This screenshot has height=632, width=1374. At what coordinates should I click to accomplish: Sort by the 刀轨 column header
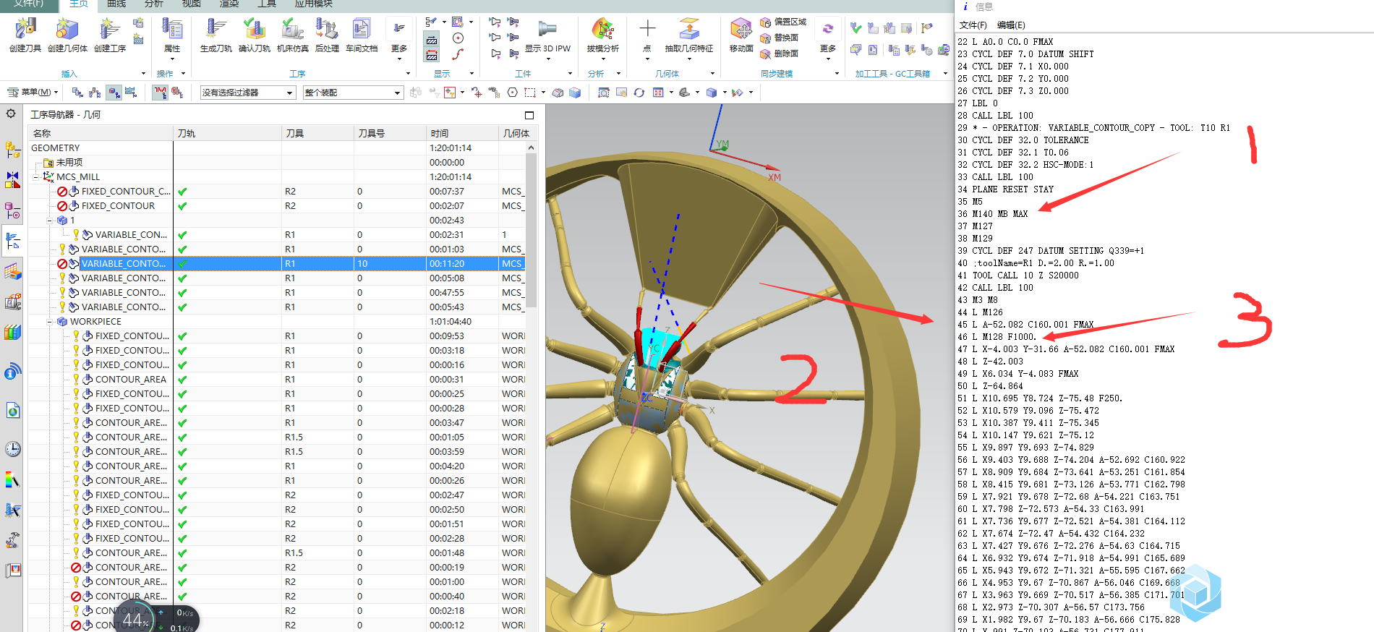[x=227, y=133]
